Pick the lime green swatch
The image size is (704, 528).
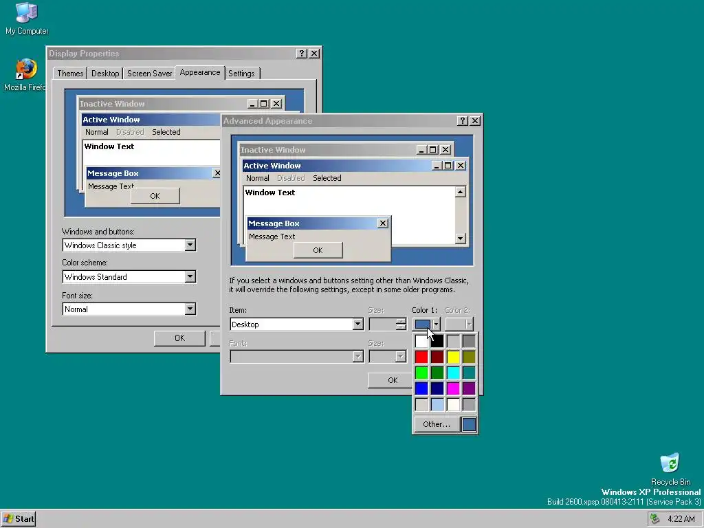421,373
